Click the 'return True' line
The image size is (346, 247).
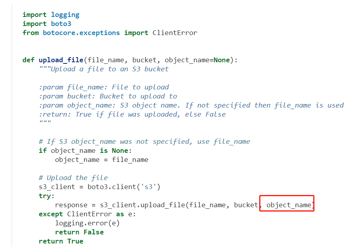click(x=61, y=241)
